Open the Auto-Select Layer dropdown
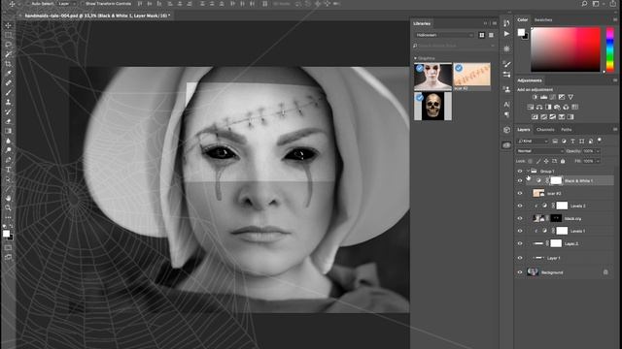622x349 pixels. 66,4
